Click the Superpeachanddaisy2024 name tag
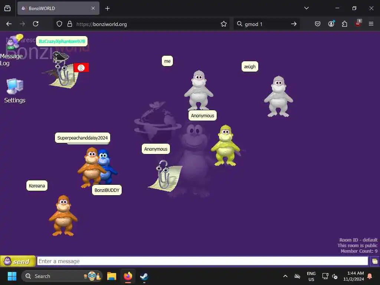 point(82,138)
